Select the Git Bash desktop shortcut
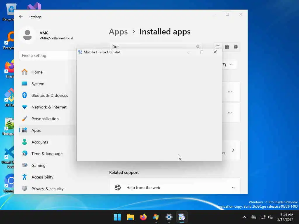299x224 pixels. click(8, 97)
